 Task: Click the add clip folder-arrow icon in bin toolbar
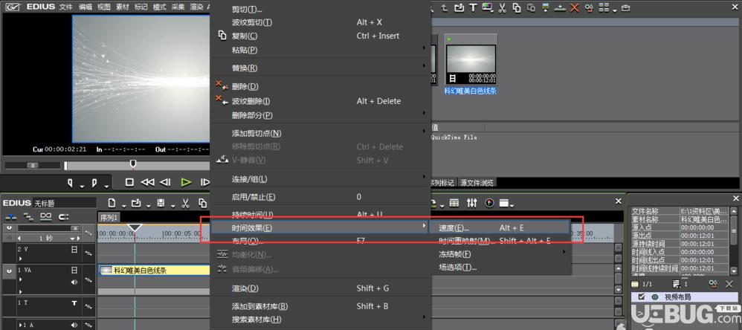point(459,7)
